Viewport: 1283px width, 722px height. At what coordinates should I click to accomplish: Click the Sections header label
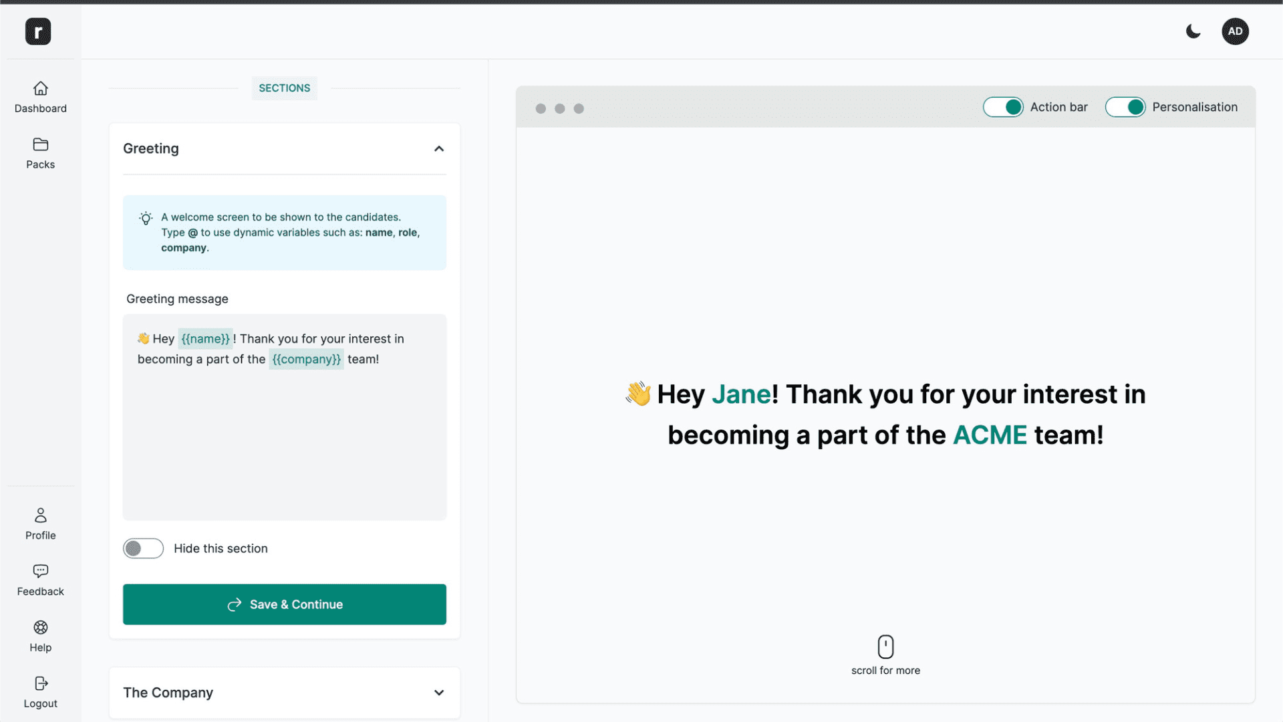284,88
